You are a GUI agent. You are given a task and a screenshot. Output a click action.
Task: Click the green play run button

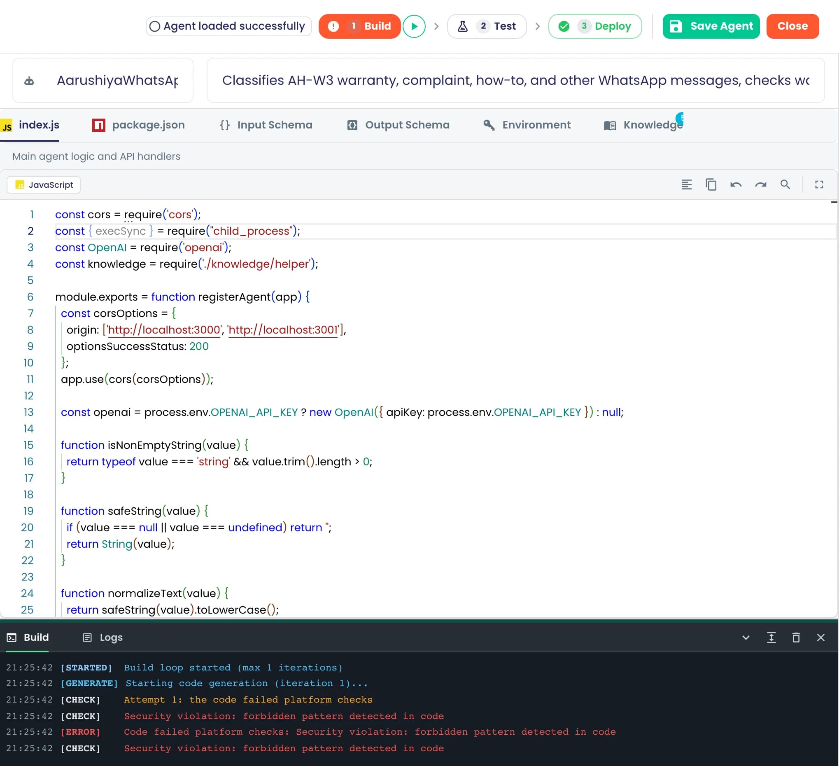pyautogui.click(x=414, y=26)
